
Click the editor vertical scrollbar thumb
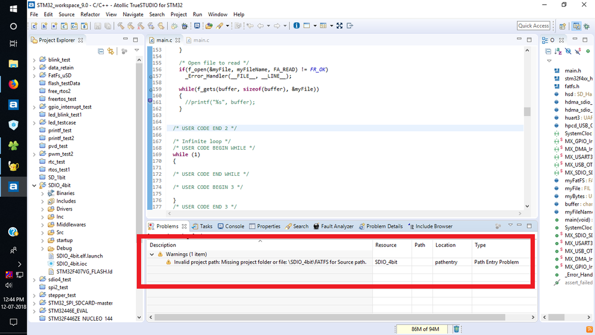pyautogui.click(x=527, y=111)
